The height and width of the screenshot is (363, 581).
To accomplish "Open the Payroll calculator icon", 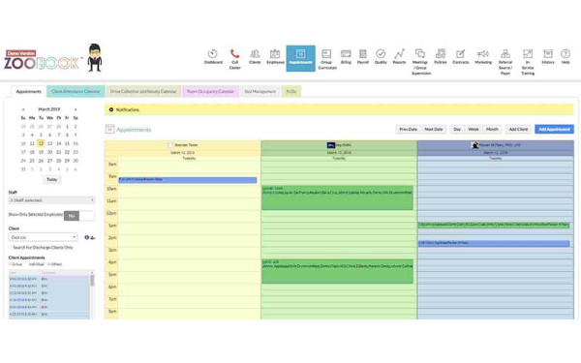I will [x=363, y=53].
